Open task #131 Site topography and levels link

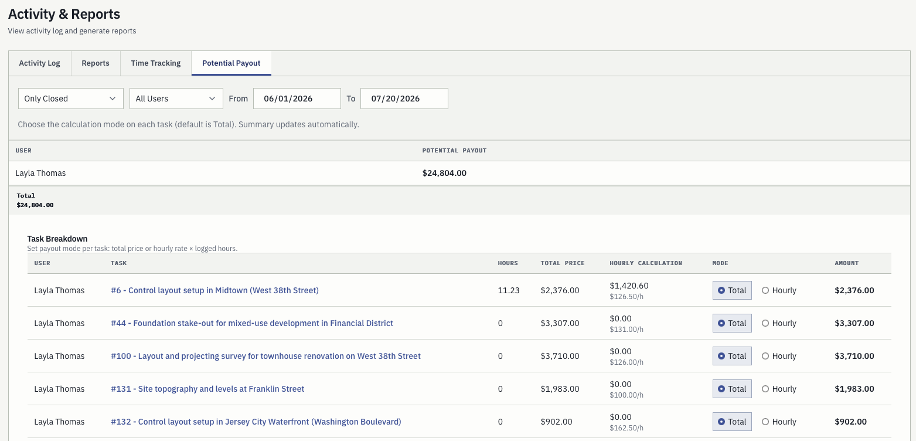pos(207,389)
